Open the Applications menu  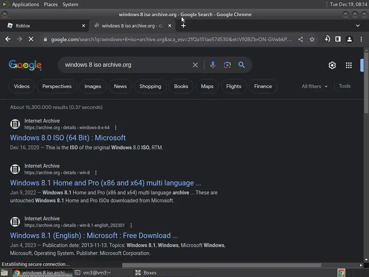coord(26,4)
